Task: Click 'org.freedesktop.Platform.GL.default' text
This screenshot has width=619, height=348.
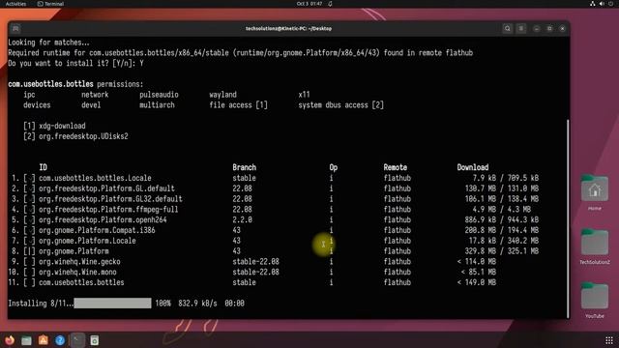Action: [x=106, y=188]
